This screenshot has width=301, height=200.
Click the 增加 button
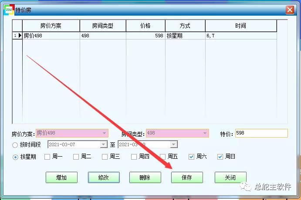(x=61, y=177)
